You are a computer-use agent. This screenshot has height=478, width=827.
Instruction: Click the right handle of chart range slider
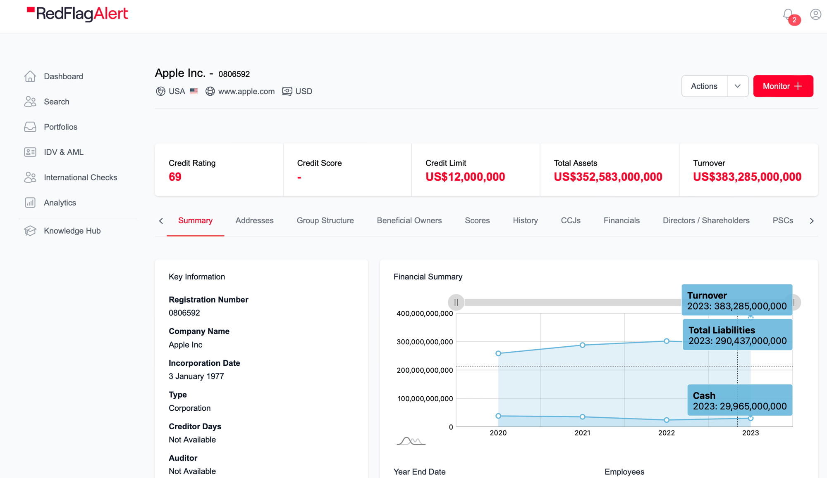pyautogui.click(x=796, y=303)
